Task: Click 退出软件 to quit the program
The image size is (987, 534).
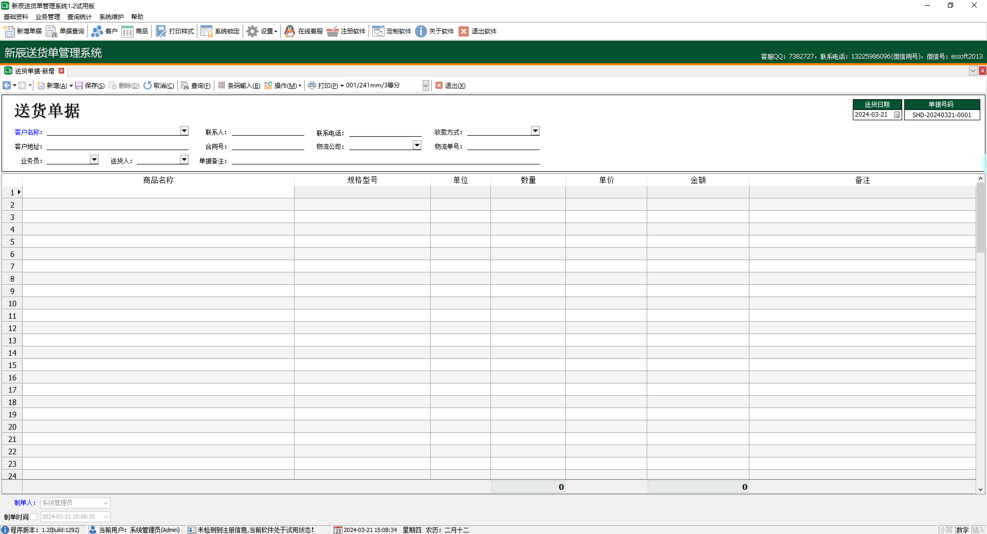Action: 478,31
